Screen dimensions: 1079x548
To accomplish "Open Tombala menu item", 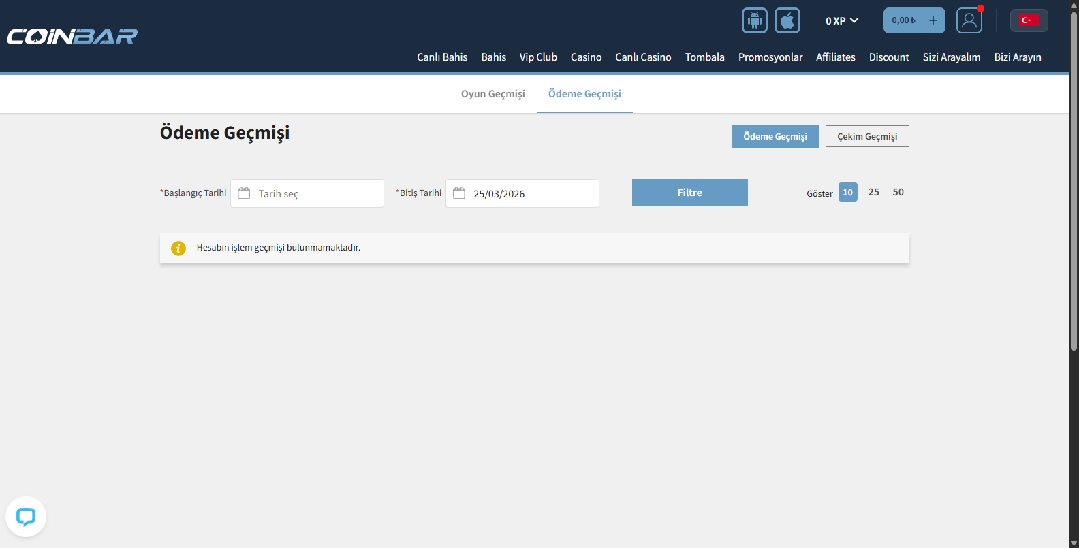I will pos(705,57).
